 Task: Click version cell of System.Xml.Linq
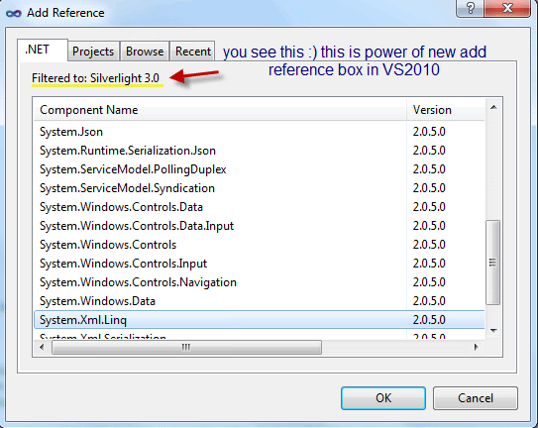[429, 320]
